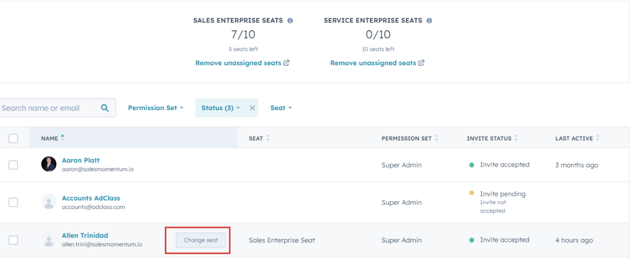Tick the checkbox next to Allen Trinidad
Screen dimensions: 633x260
(14, 240)
